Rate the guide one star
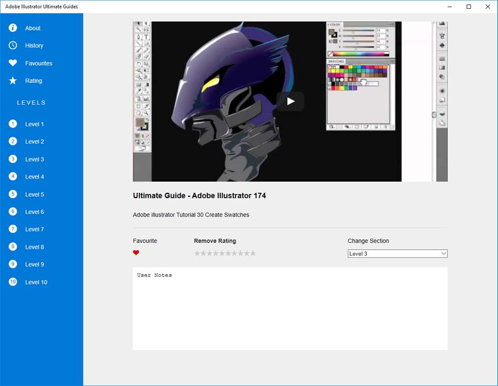498x386 pixels. tap(197, 253)
